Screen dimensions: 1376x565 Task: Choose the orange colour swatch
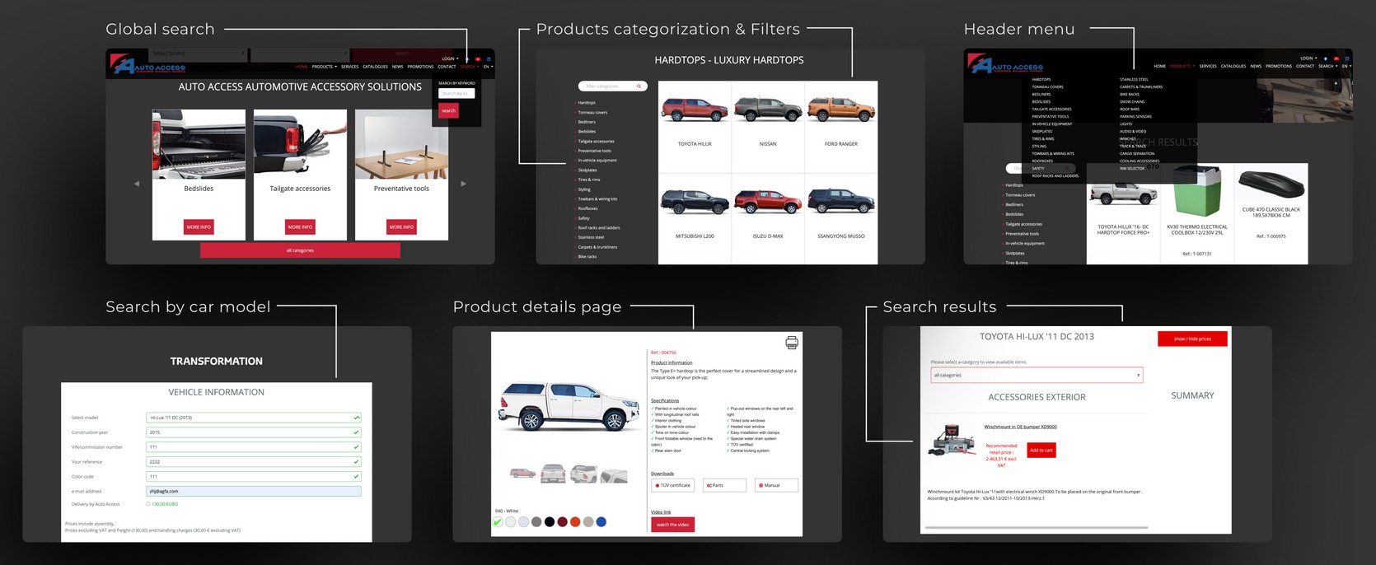point(575,521)
